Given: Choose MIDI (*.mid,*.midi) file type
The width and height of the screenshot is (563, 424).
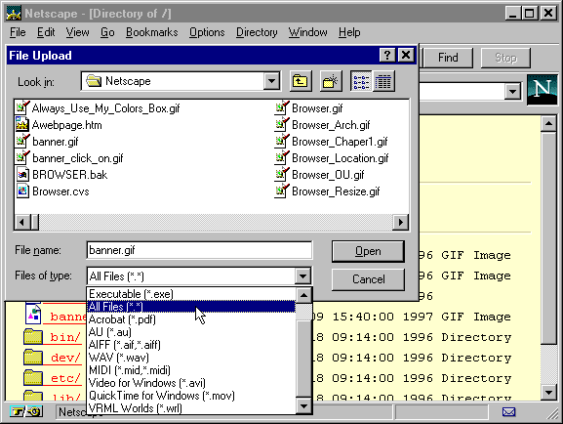Looking at the screenshot, I should click(x=191, y=369).
